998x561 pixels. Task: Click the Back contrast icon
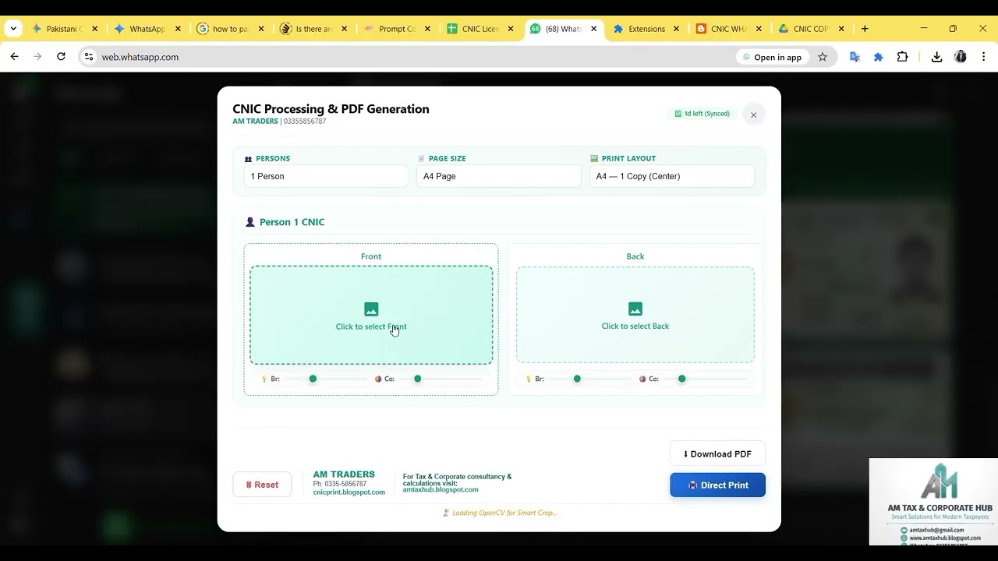[642, 379]
